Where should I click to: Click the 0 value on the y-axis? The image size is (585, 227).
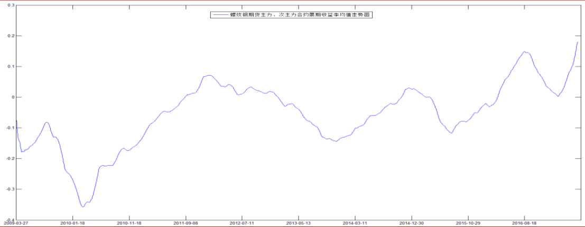(x=13, y=97)
